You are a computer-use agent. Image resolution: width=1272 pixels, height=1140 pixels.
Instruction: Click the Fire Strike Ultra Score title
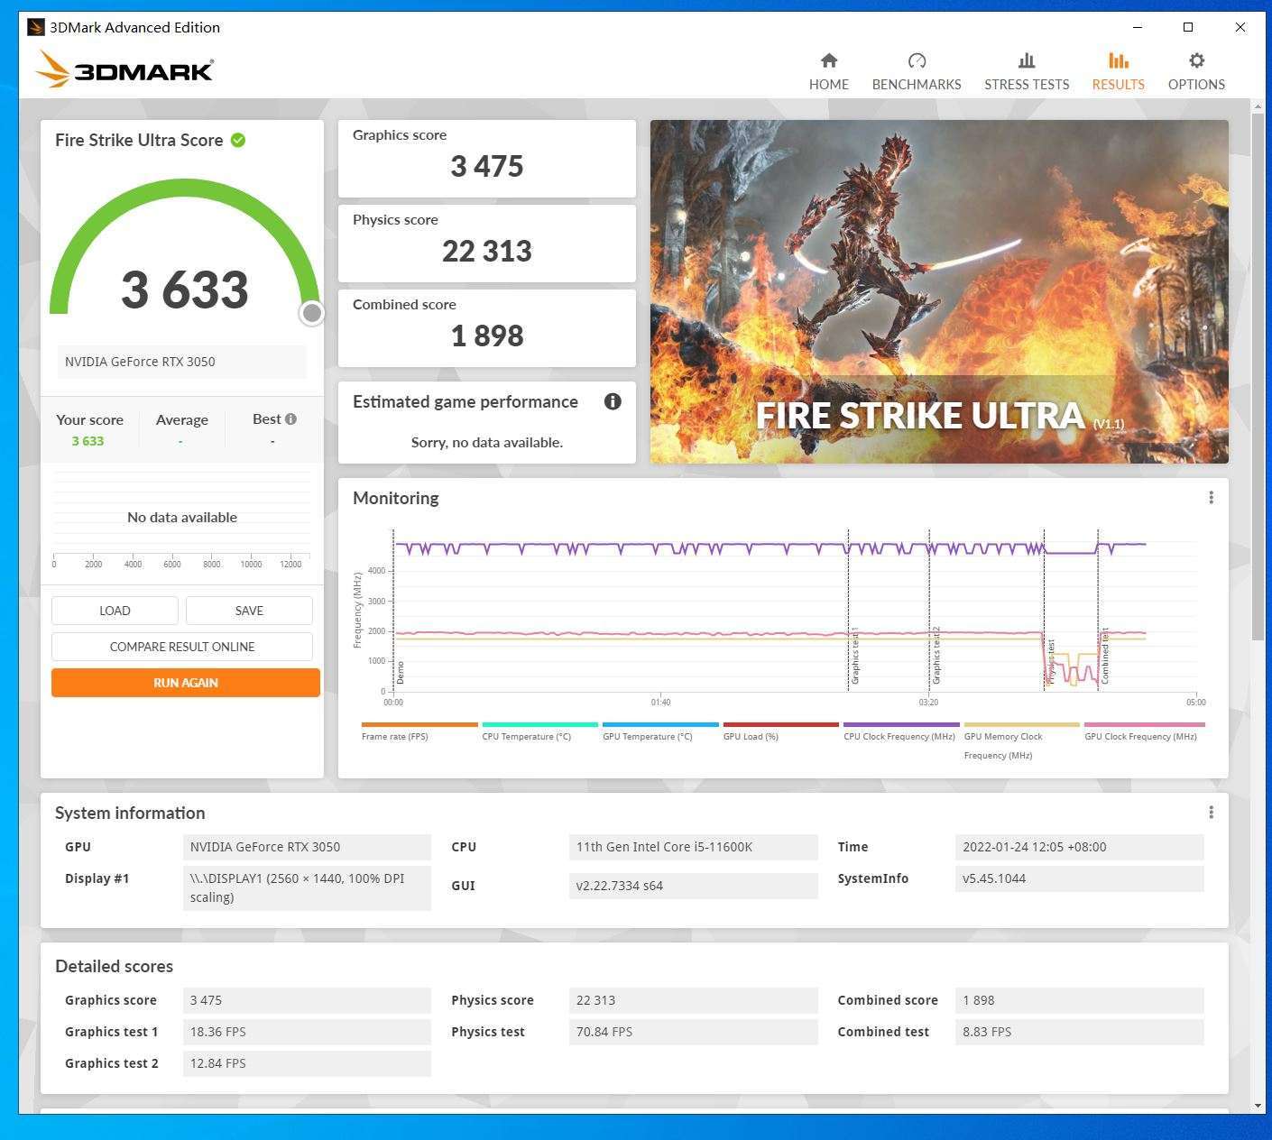pos(139,140)
